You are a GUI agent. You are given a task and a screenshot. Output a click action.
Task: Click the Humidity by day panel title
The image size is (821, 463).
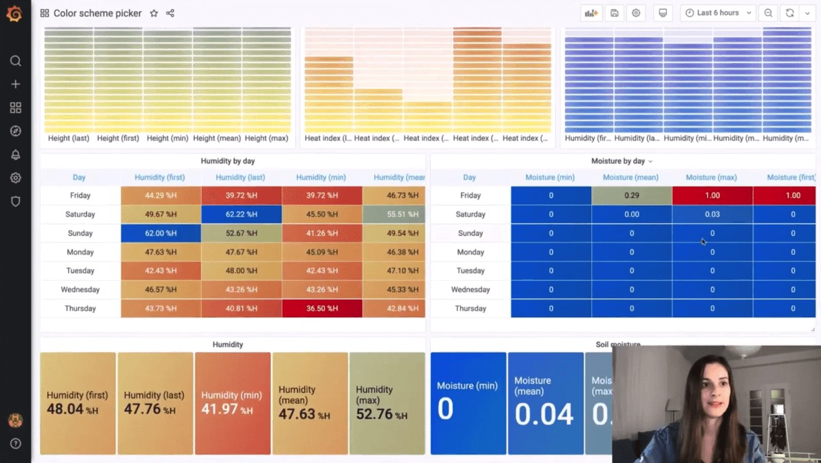click(x=228, y=160)
